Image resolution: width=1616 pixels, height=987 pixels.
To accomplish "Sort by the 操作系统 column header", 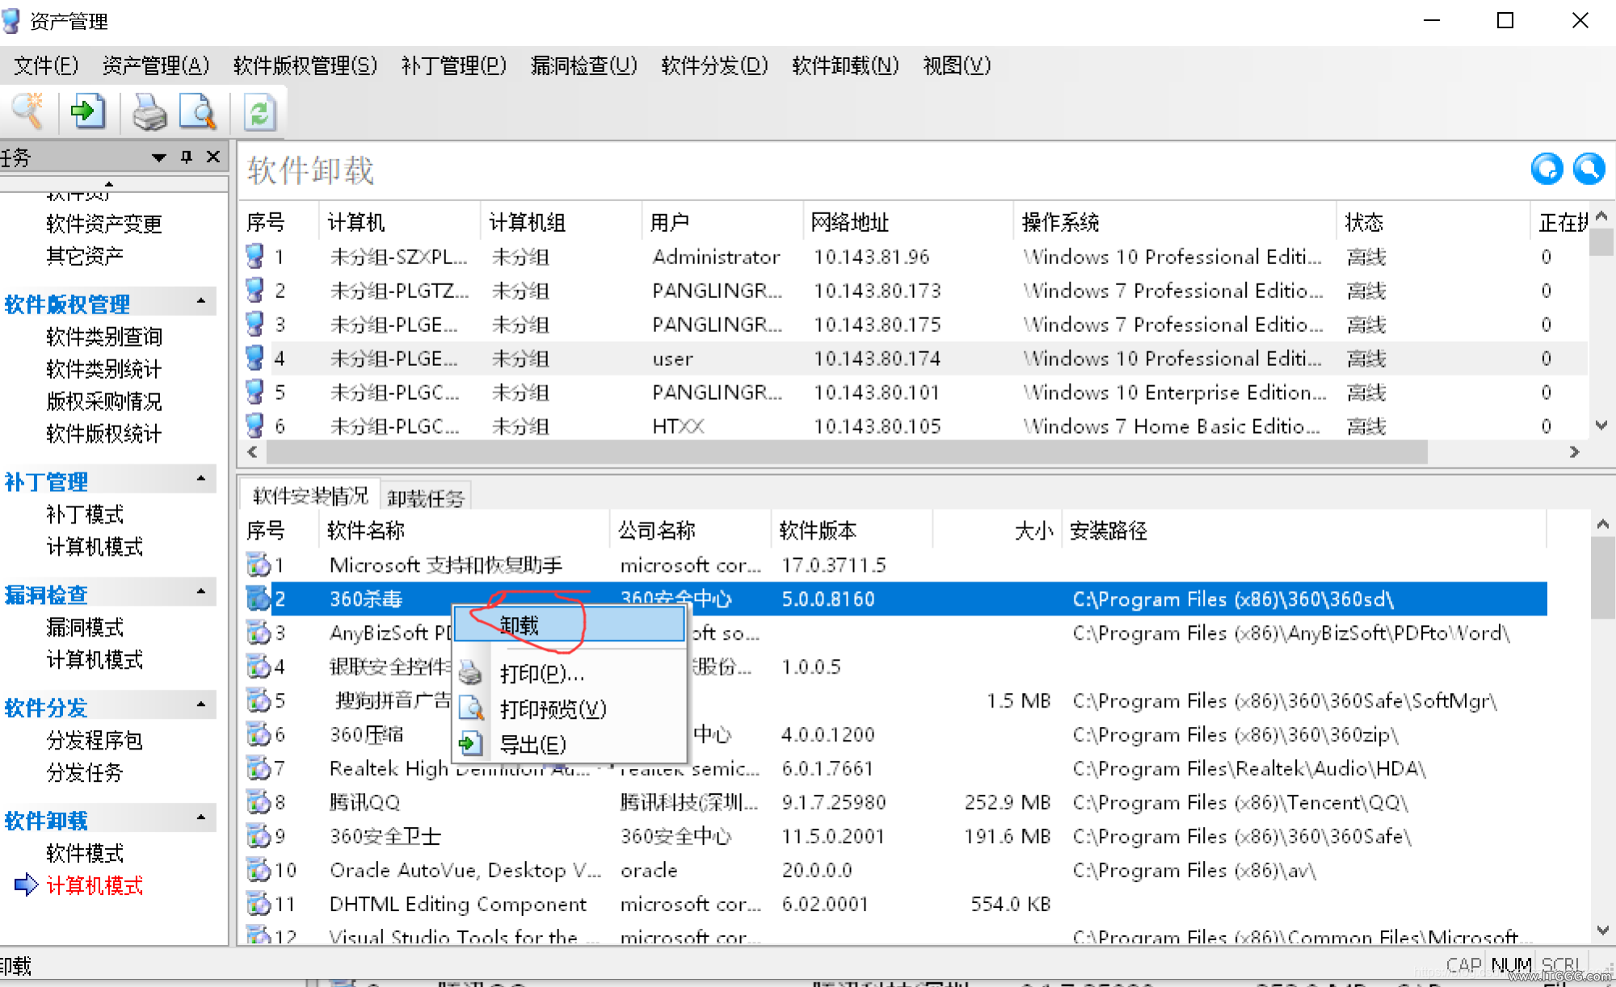I will pos(1174,222).
